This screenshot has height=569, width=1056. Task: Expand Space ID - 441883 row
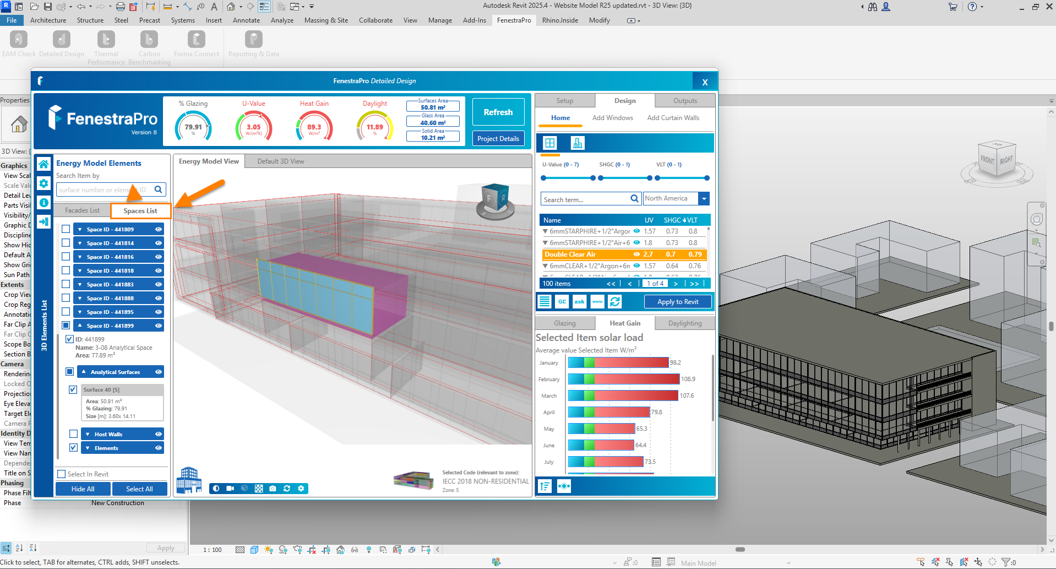[80, 284]
